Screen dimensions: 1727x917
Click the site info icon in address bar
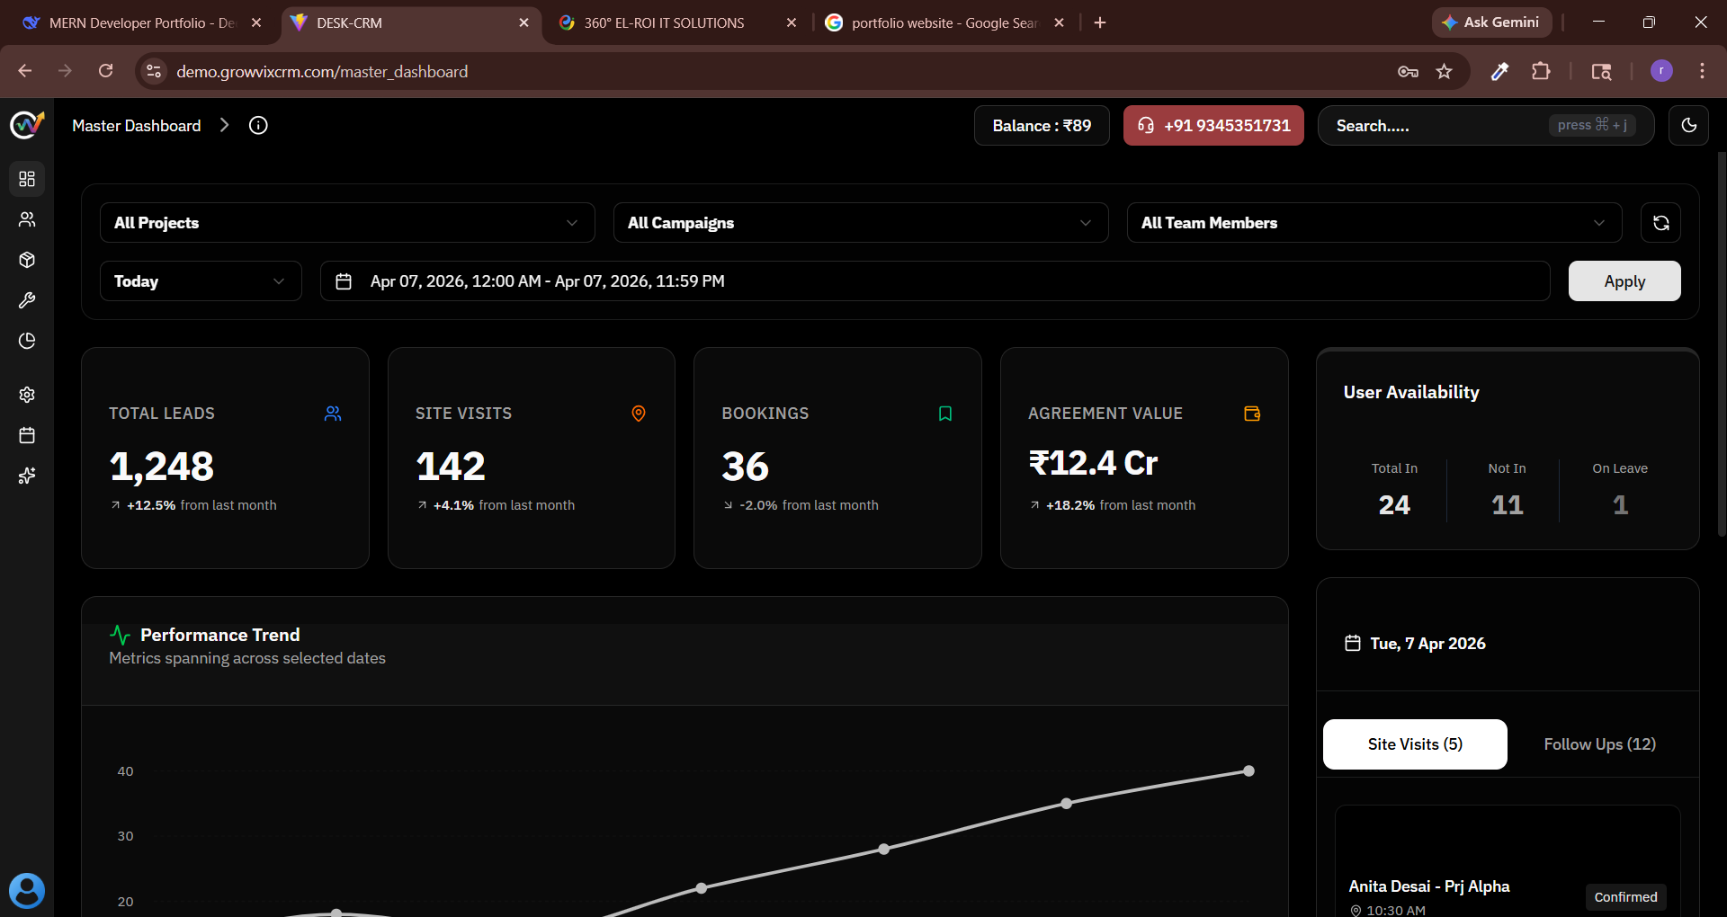point(154,71)
